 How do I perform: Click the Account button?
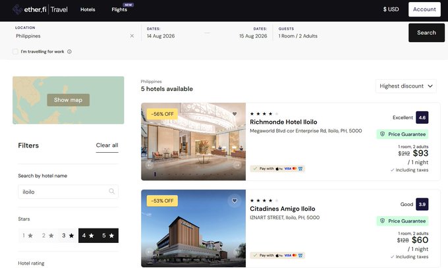tap(424, 9)
